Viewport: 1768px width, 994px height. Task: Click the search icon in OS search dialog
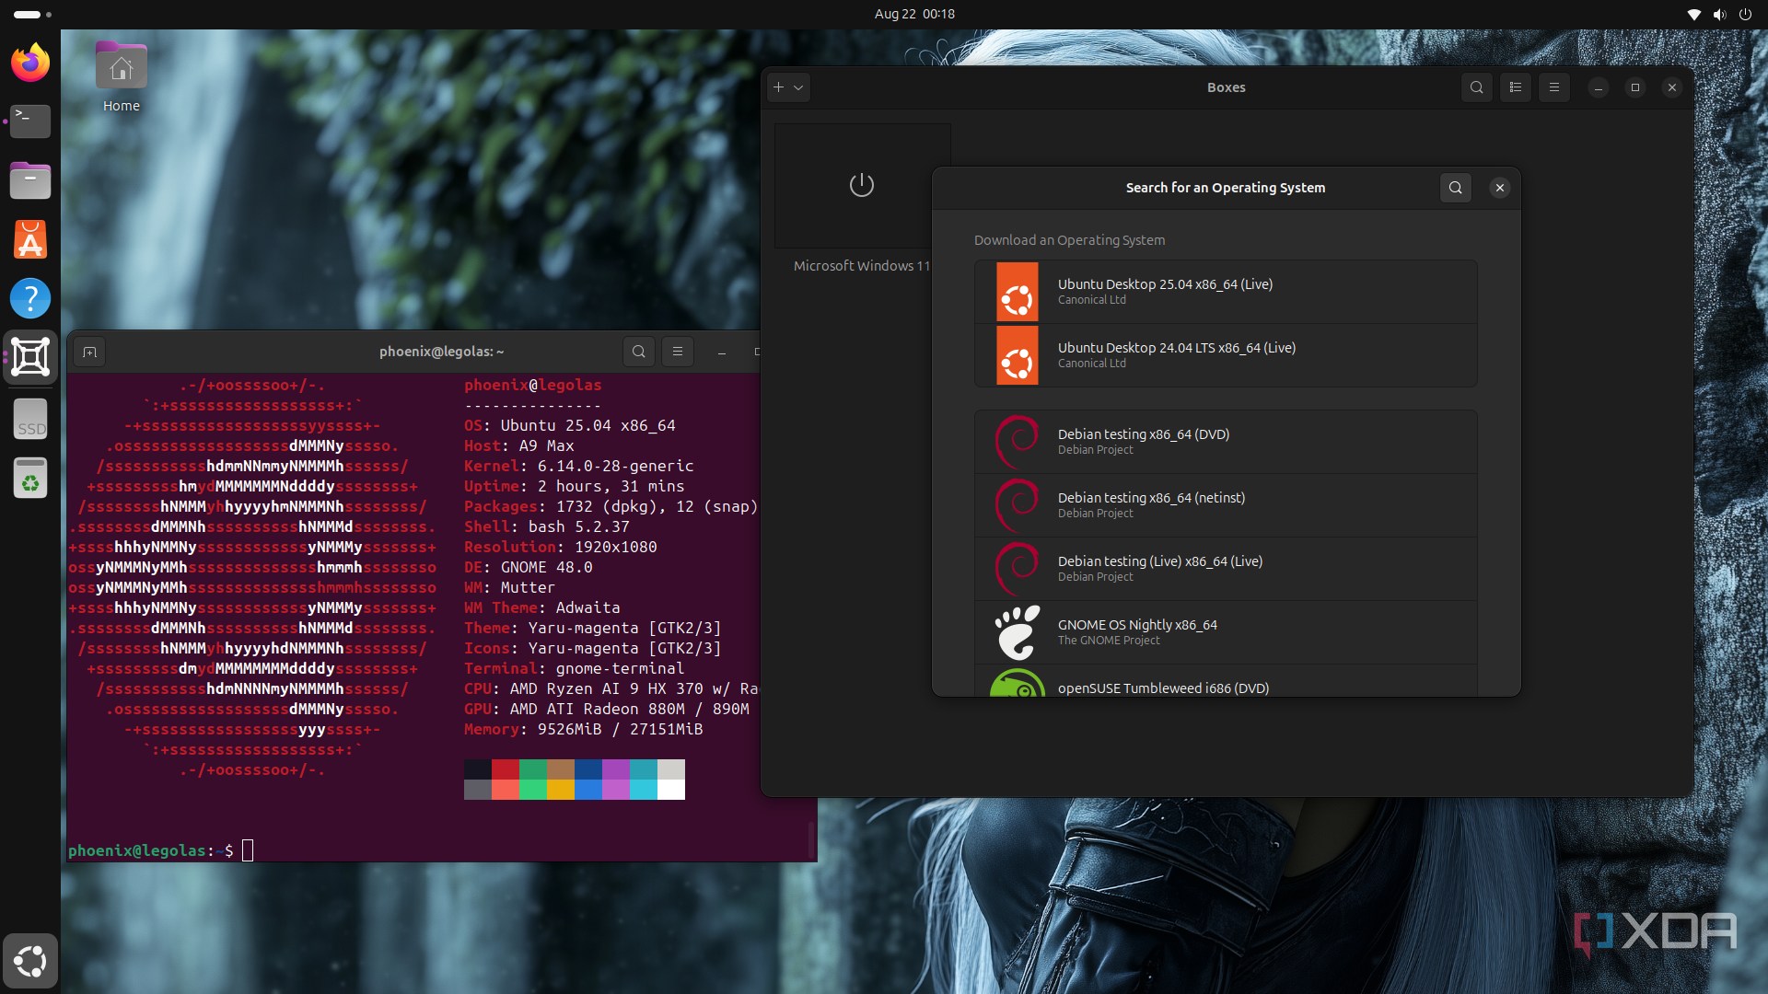click(1455, 188)
